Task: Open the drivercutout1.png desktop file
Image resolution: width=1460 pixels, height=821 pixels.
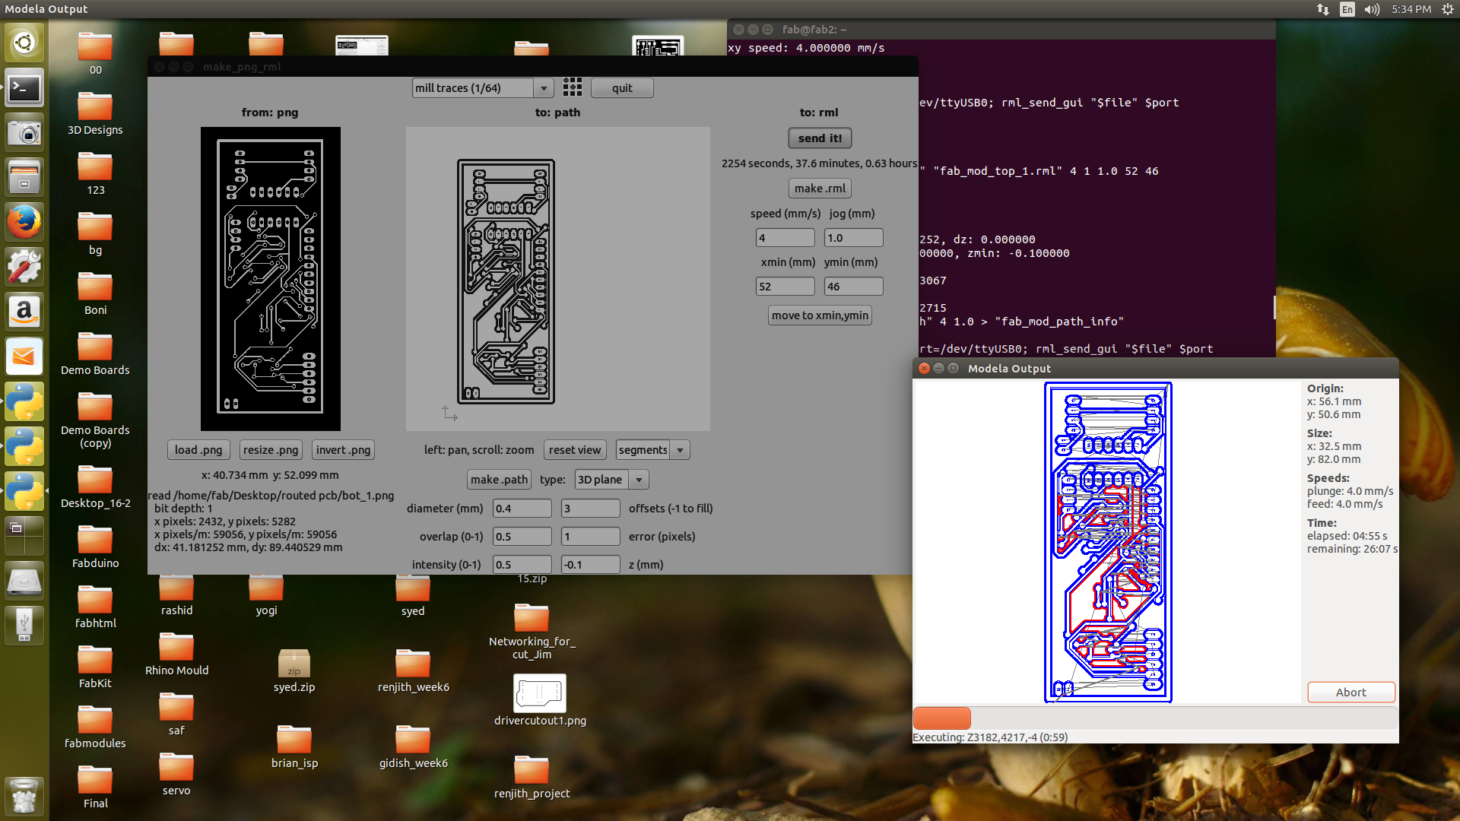Action: coord(540,693)
